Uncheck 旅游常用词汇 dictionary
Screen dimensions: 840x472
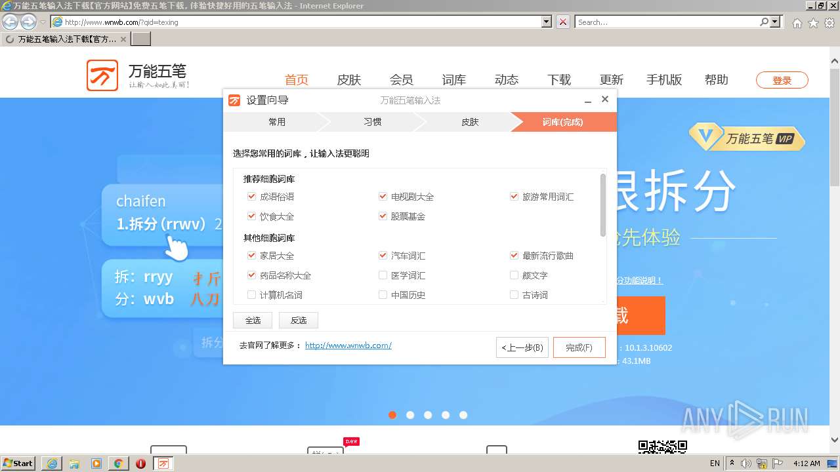514,197
